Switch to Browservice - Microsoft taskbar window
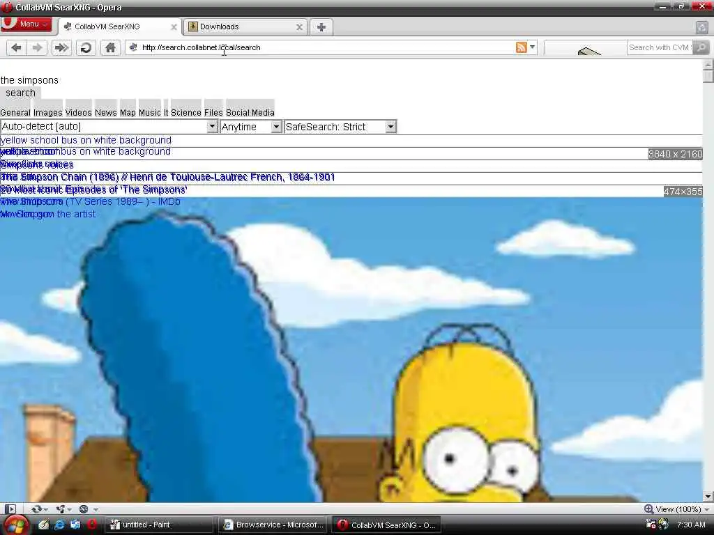The height and width of the screenshot is (535, 714). (x=273, y=525)
